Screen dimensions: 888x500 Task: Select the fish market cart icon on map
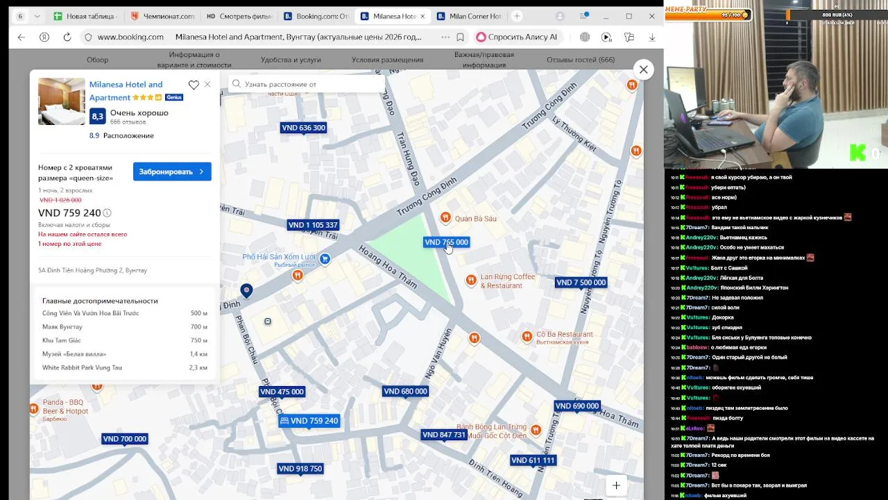(x=325, y=259)
